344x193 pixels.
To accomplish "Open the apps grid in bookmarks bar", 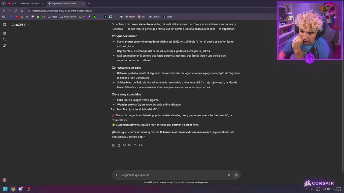I will (3, 17).
